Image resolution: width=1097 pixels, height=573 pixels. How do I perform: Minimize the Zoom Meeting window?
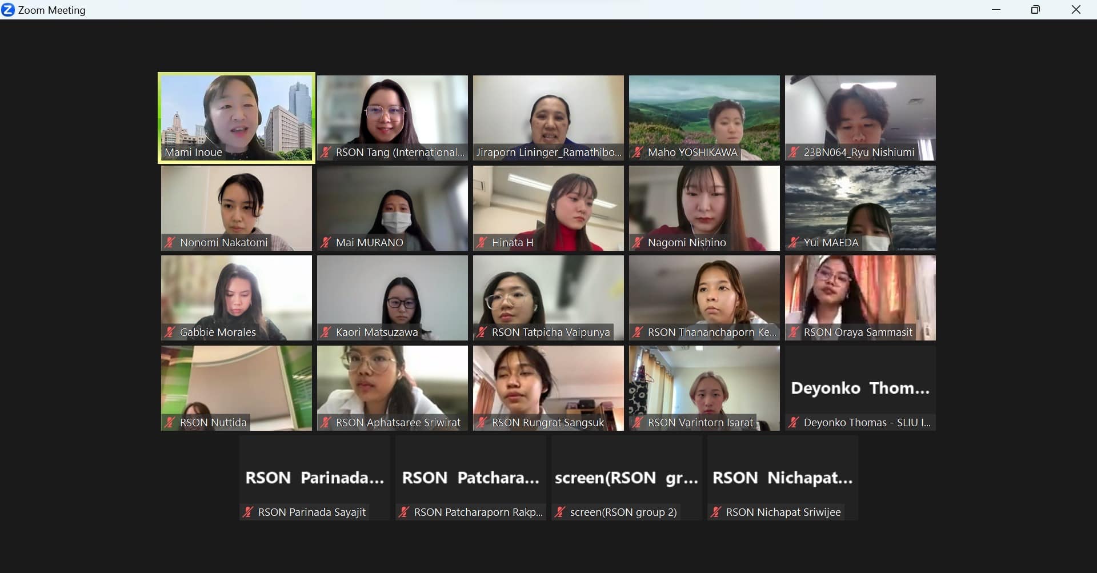tap(996, 10)
